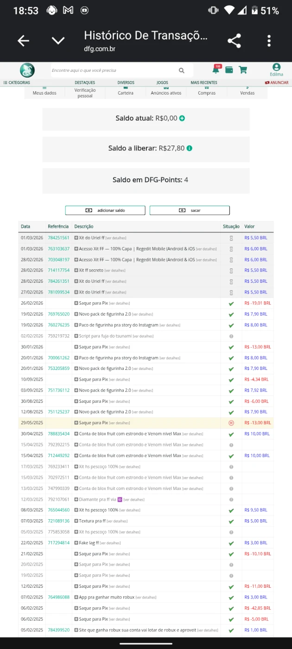Open the shopping cart icon
Image resolution: width=292 pixels, height=649 pixels.
242,70
